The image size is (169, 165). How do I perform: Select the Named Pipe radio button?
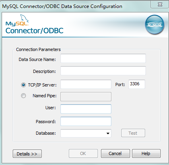point(23,96)
